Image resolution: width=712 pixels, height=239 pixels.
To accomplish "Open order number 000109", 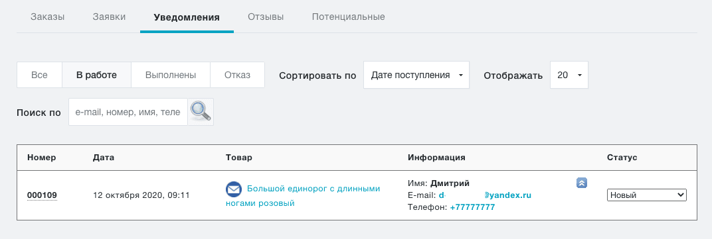I will [x=43, y=195].
